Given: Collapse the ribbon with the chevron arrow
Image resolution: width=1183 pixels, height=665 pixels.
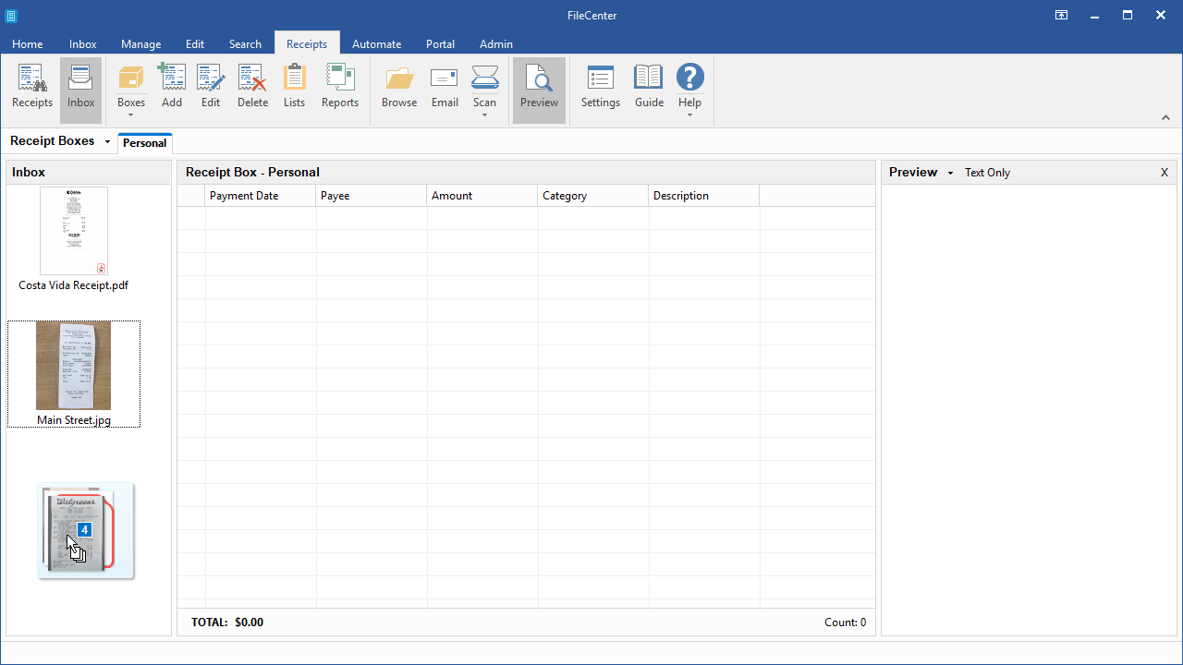Looking at the screenshot, I should (x=1165, y=117).
